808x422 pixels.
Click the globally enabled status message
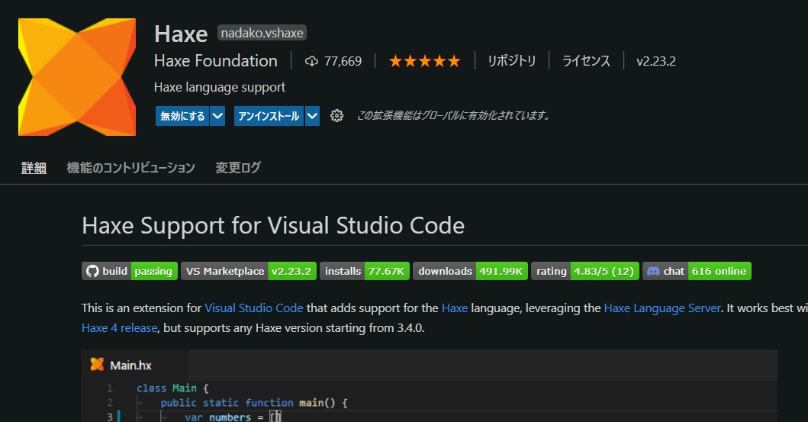[453, 116]
